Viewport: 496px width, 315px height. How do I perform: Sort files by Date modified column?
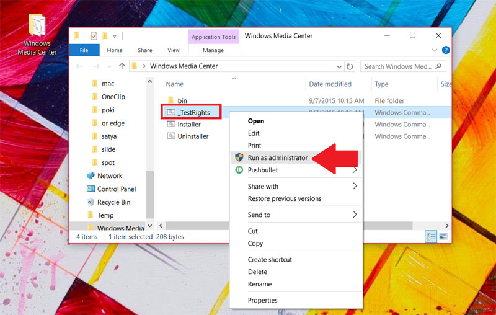tap(330, 84)
